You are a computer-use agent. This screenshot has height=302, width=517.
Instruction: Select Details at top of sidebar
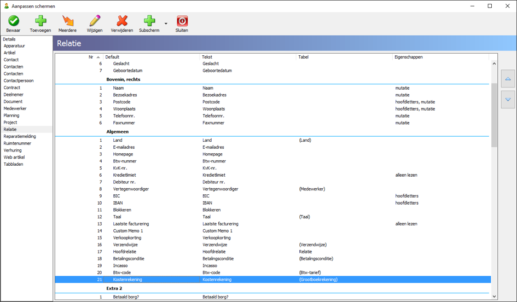pyautogui.click(x=9, y=39)
